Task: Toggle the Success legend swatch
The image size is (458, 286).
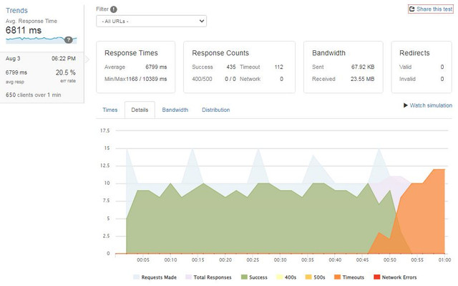Action: (244, 277)
